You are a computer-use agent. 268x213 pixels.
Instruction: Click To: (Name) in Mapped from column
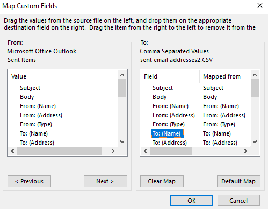pyautogui.click(x=217, y=133)
